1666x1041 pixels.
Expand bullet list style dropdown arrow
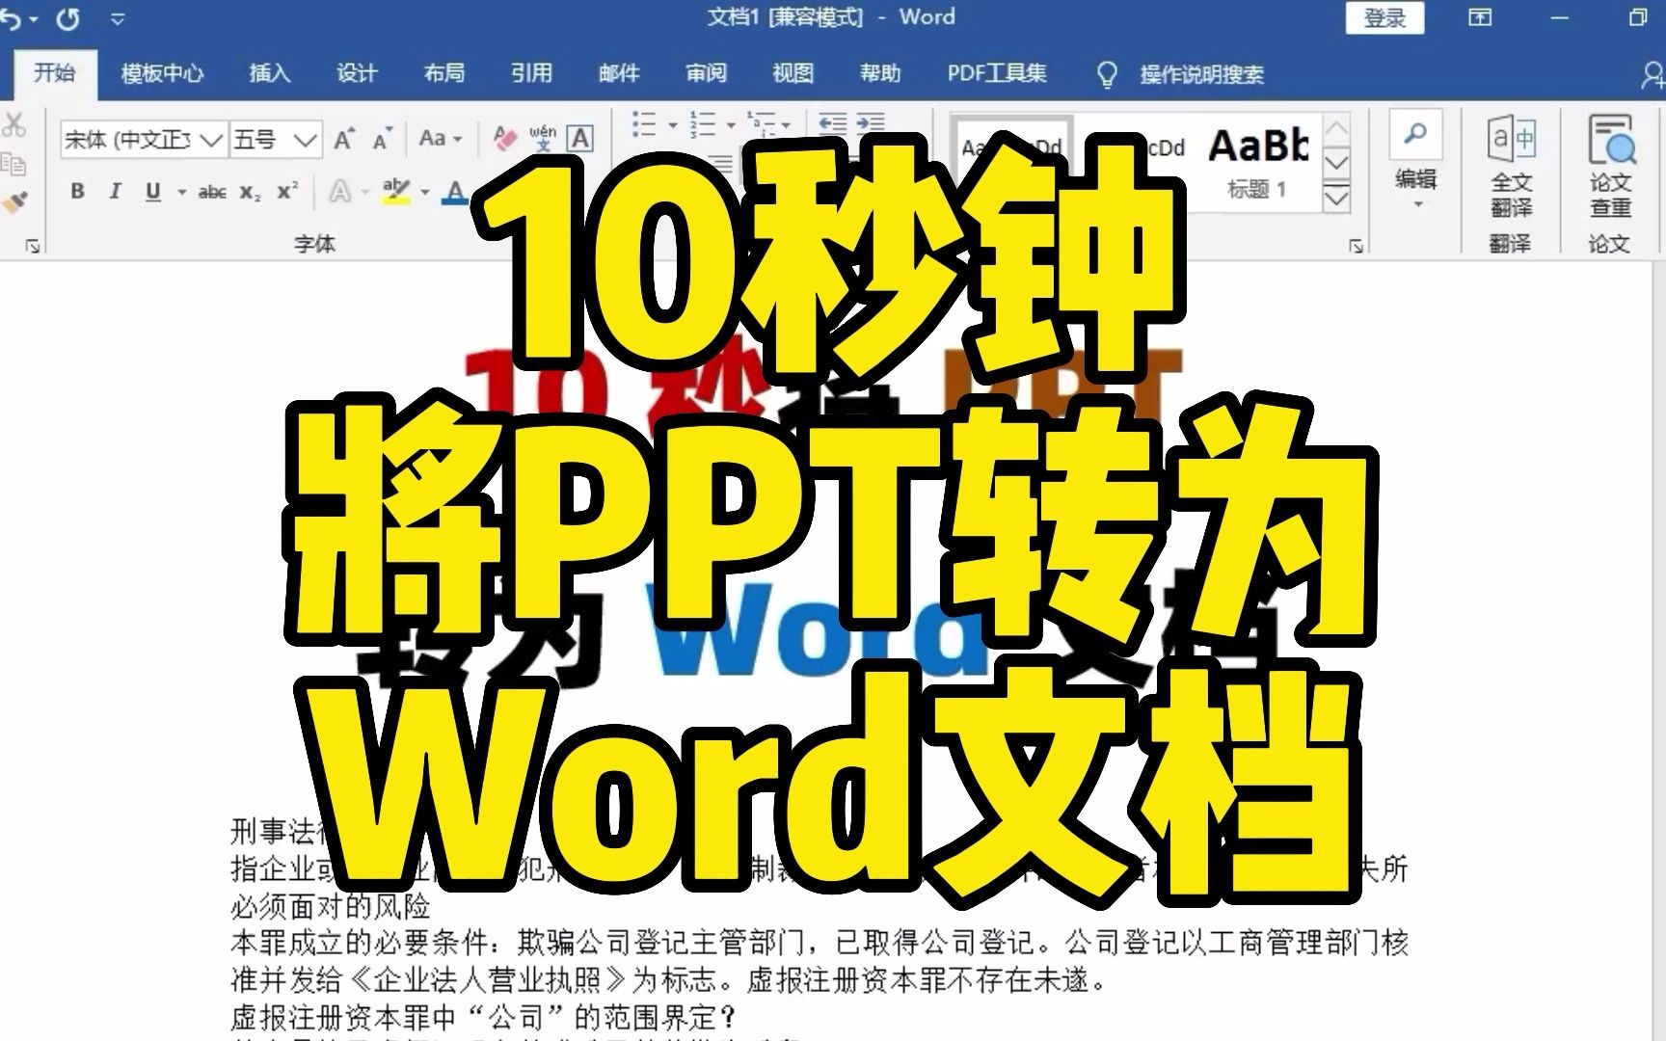[672, 124]
